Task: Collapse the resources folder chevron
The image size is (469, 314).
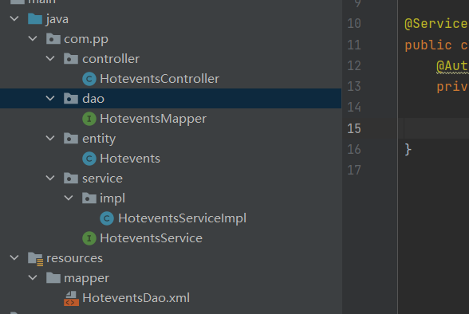Action: pos(14,258)
